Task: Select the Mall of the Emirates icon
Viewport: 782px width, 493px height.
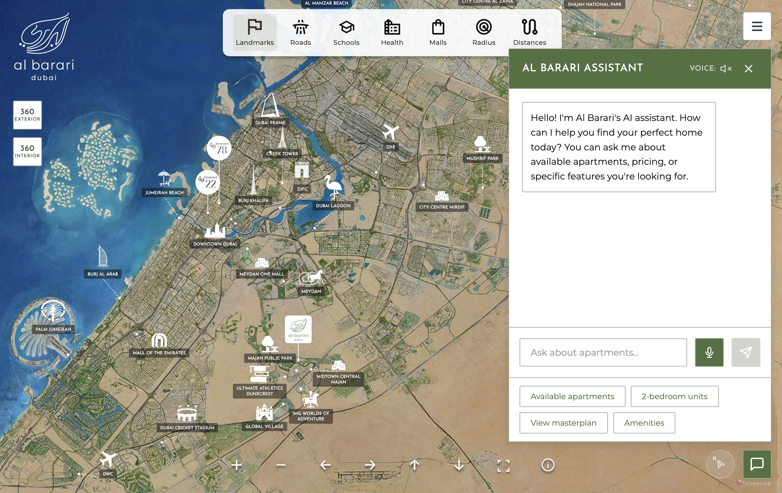Action: [x=159, y=340]
